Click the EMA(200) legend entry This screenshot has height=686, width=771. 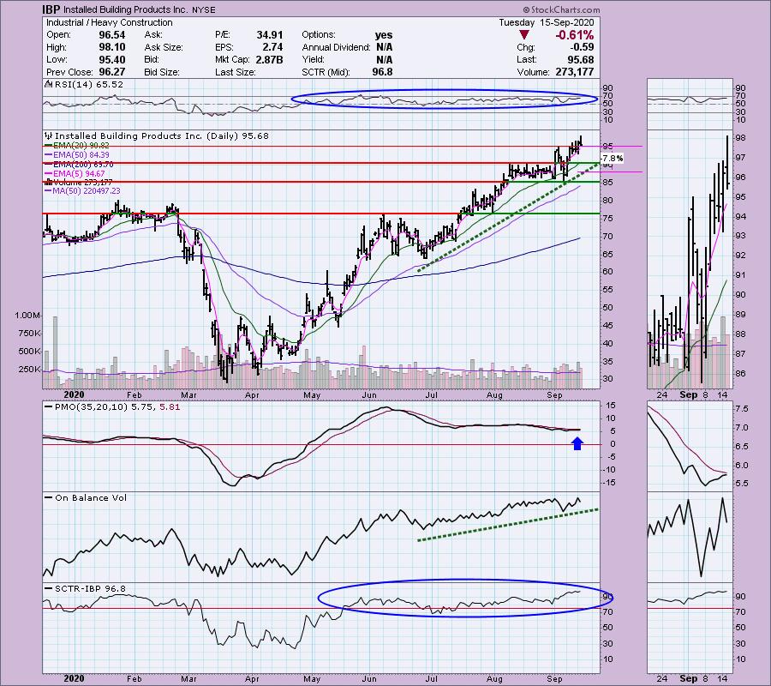(x=79, y=164)
